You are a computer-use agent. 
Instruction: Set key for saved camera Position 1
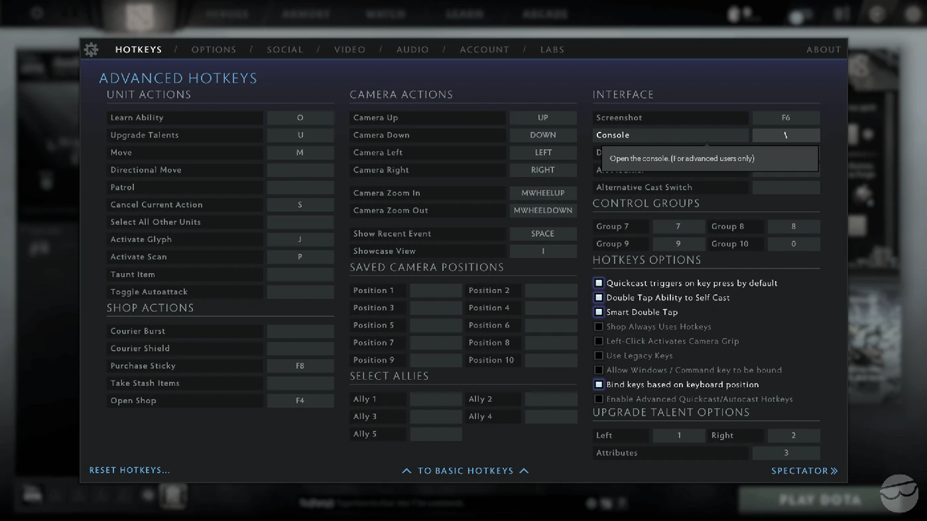point(436,291)
